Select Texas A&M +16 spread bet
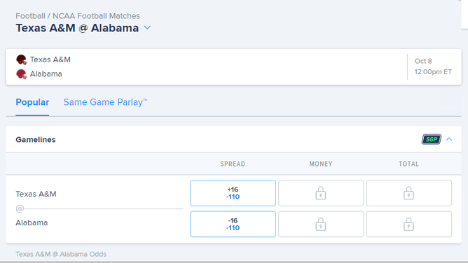The height and width of the screenshot is (263, 468). pos(233,193)
